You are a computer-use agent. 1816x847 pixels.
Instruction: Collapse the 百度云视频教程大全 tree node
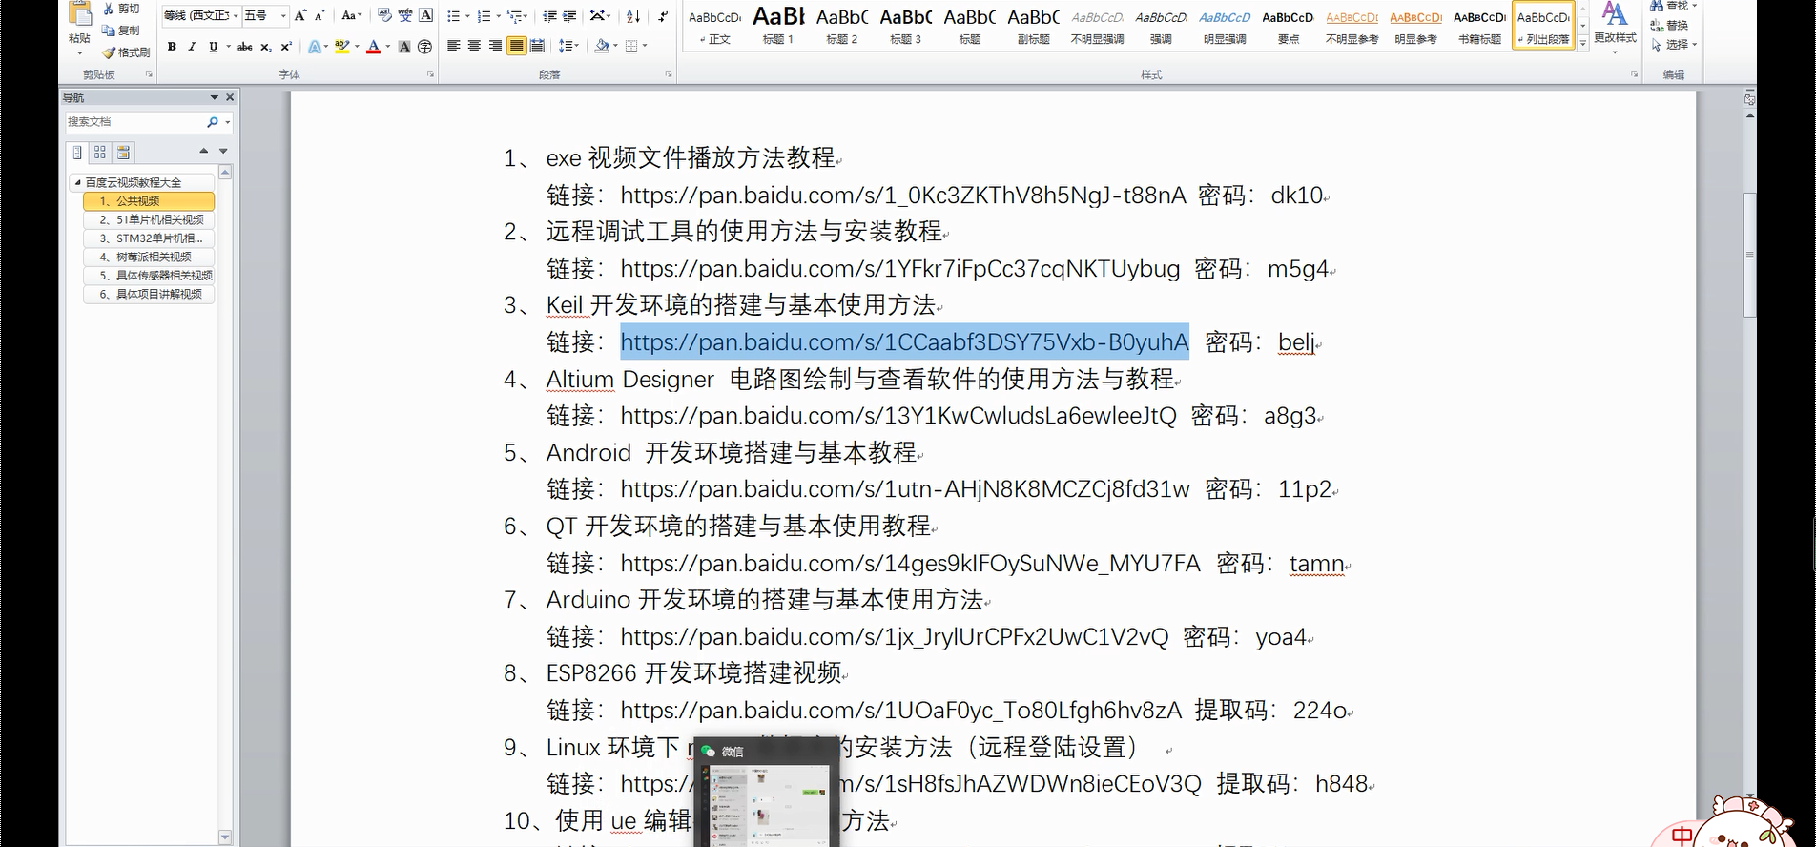77,182
